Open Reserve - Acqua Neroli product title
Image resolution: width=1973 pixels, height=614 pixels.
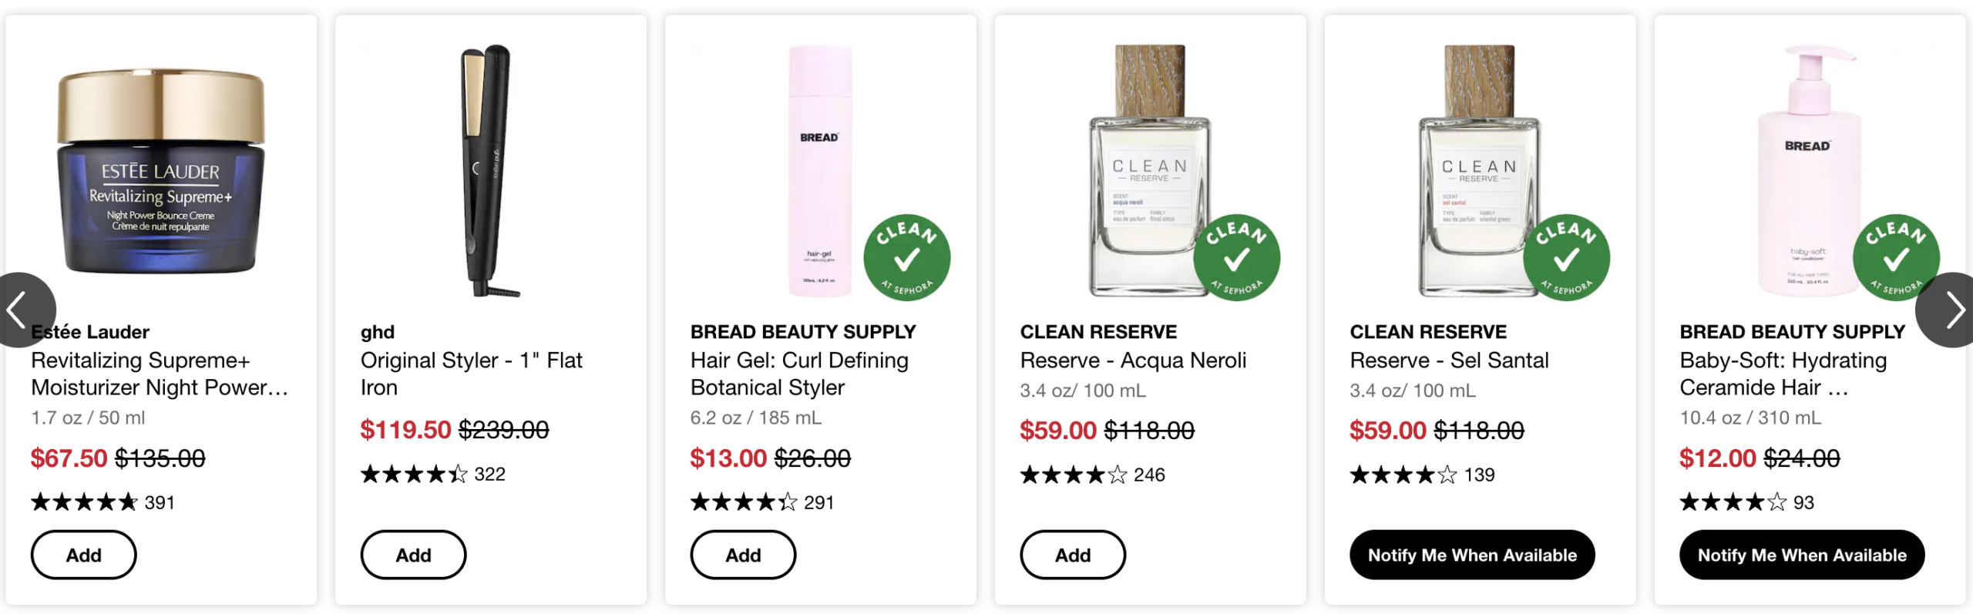[x=1133, y=361]
